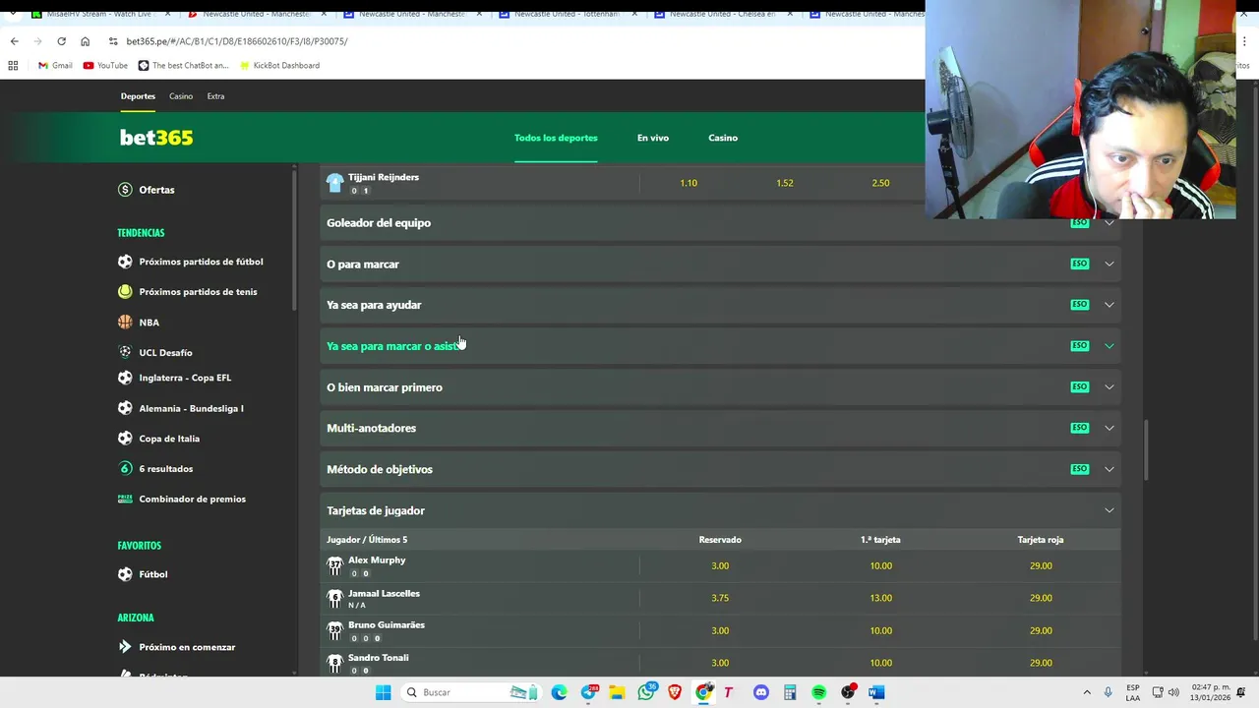Open the YouTube bookmark
Screen dimensions: 1259x708
105,66
